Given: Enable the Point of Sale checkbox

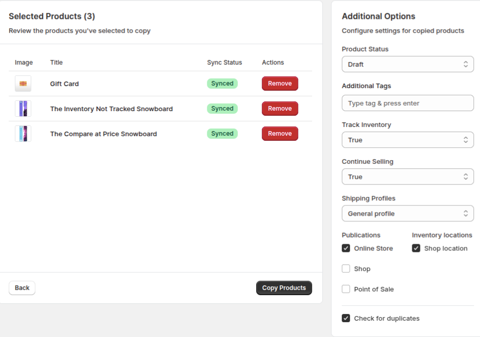Looking at the screenshot, I should (346, 289).
